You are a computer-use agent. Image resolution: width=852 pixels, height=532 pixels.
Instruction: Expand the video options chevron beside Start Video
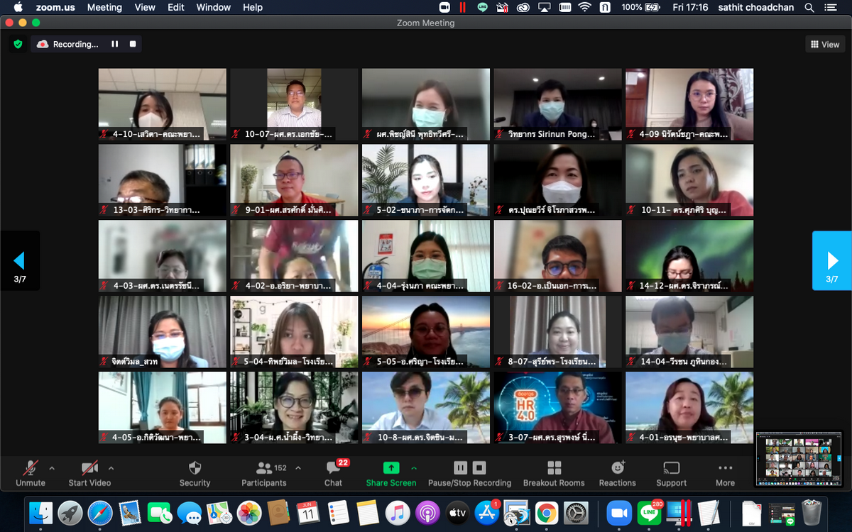click(111, 467)
